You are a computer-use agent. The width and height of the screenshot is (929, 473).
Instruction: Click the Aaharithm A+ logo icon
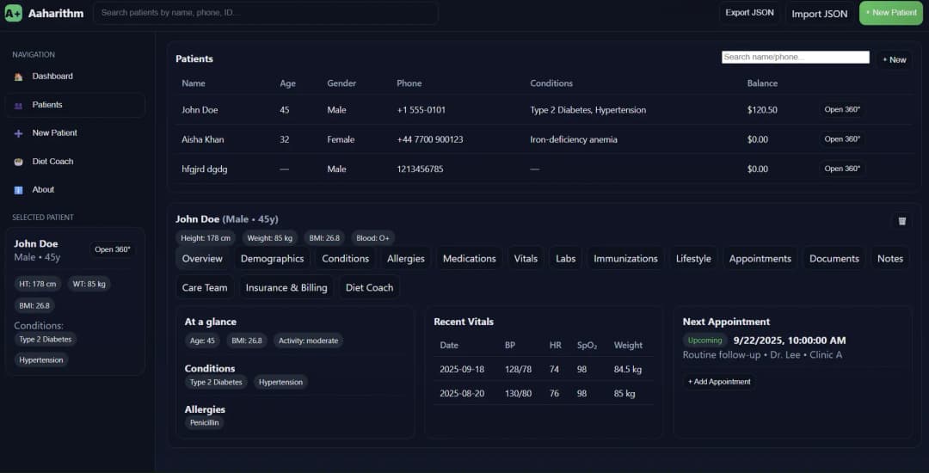coord(13,13)
